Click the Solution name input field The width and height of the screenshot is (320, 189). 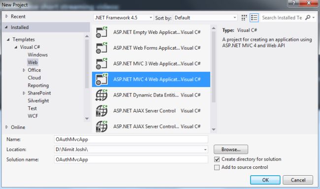pyautogui.click(x=131, y=159)
